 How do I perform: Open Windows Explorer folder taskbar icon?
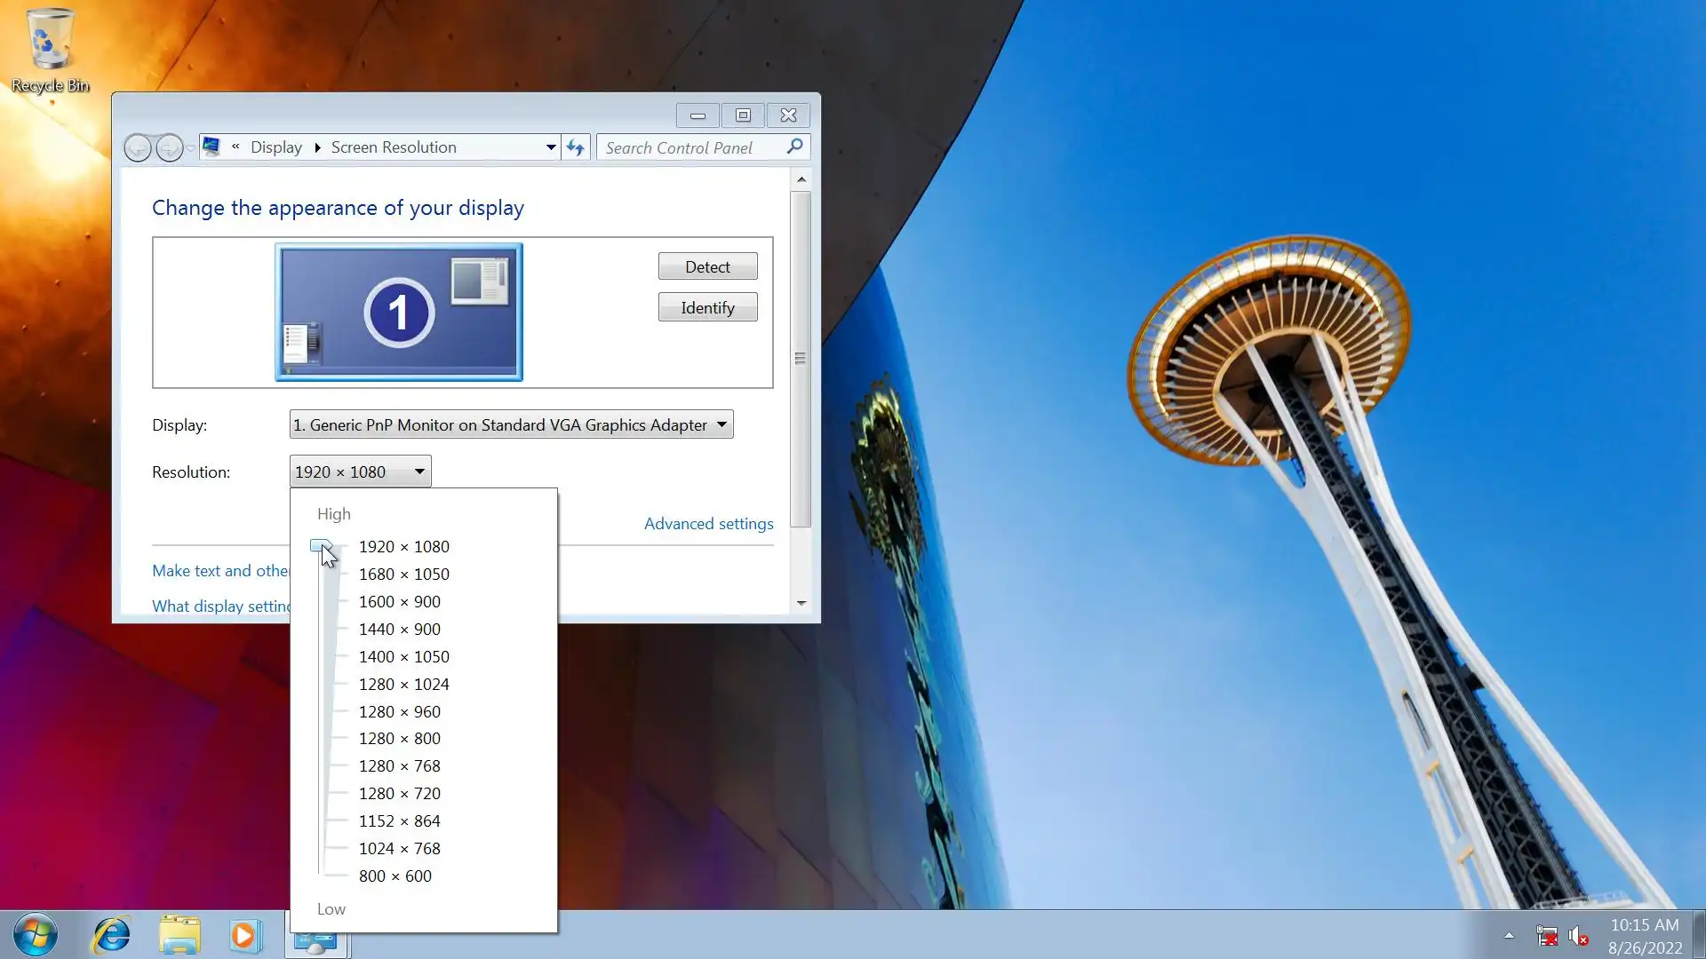point(179,935)
